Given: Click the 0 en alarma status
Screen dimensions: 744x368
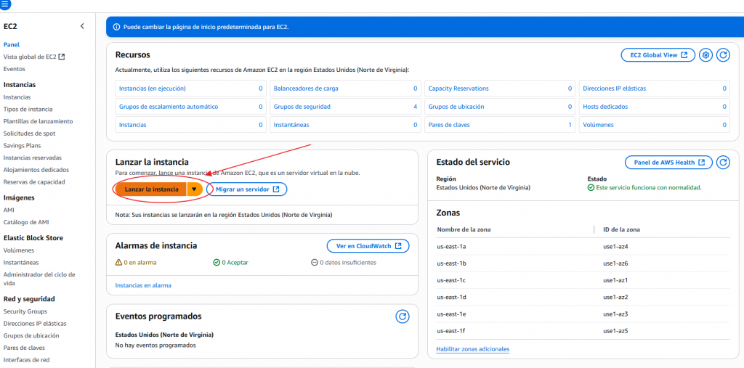Looking at the screenshot, I should click(x=136, y=262).
